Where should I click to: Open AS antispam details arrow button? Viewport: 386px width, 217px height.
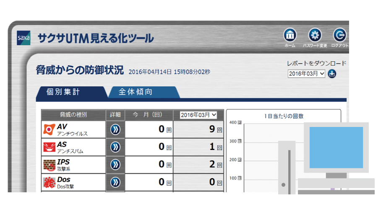pyautogui.click(x=115, y=147)
